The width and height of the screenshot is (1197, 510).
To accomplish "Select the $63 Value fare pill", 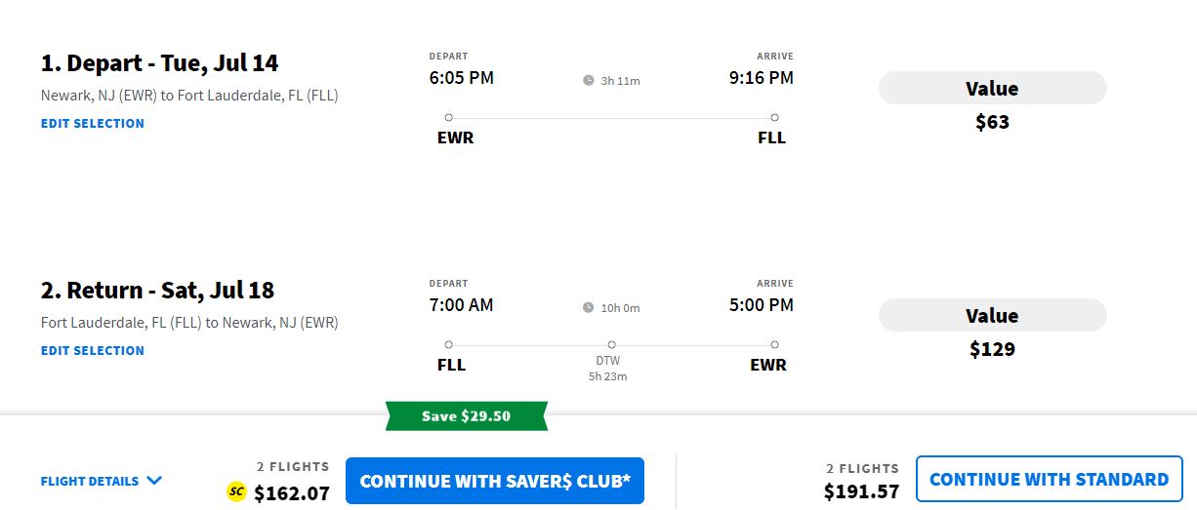I will click(x=992, y=88).
